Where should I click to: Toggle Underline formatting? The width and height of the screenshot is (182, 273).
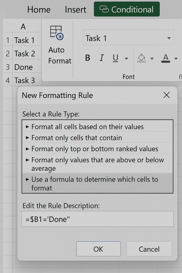point(115,58)
